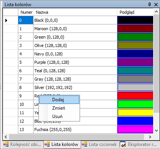Click the scroll up arrow
The image size is (160, 149).
[x=156, y=12]
